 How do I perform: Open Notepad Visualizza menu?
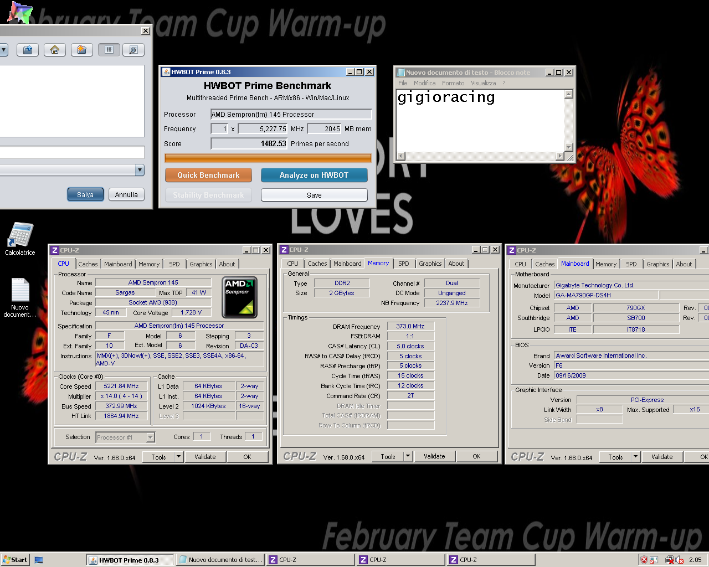pyautogui.click(x=484, y=83)
